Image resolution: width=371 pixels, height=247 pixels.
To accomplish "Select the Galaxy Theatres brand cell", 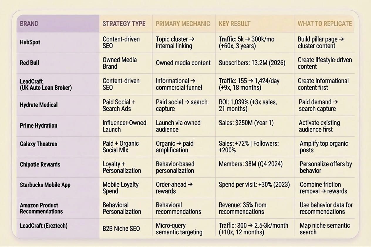I will click(x=38, y=144).
